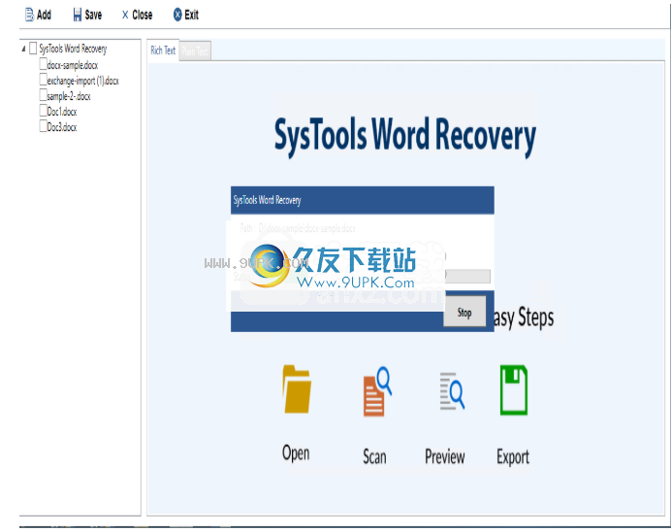This screenshot has width=672, height=532.
Task: Check the Doc3.docx checkbox
Action: click(x=43, y=126)
